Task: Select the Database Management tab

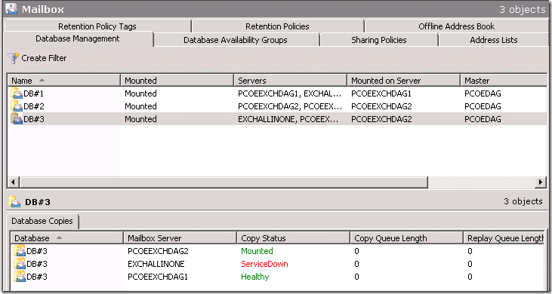Action: pos(78,38)
